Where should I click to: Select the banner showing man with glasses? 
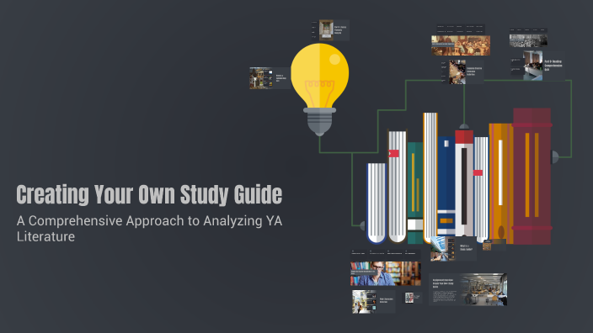coord(386,273)
